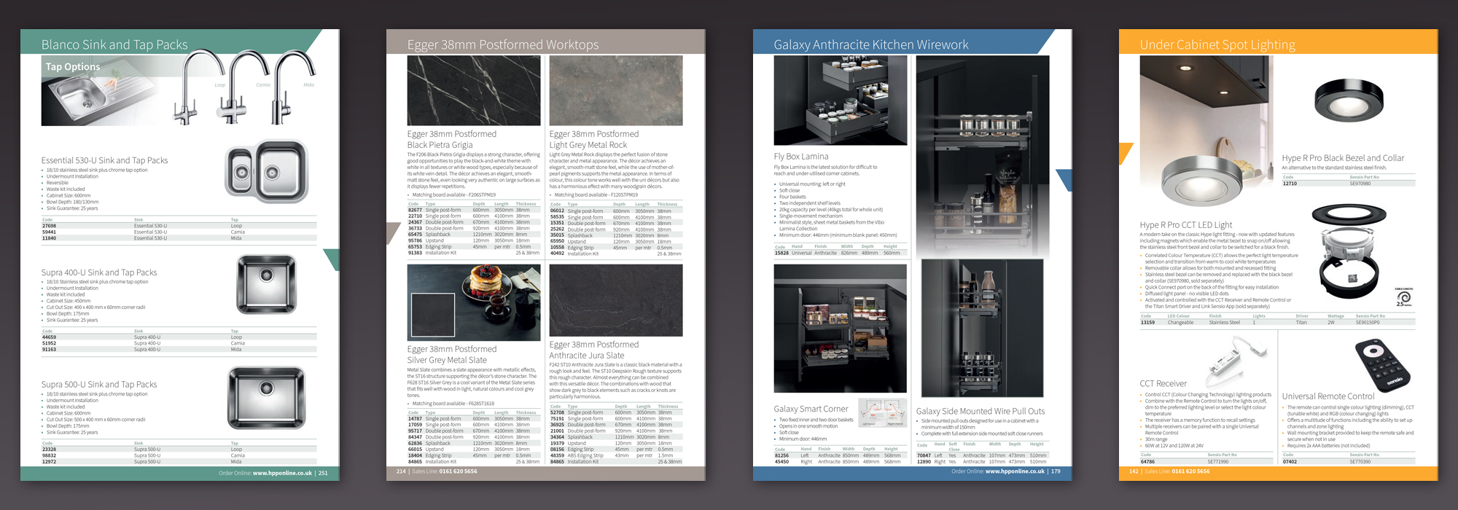Viewport: 1458px width, 510px height.
Task: Click the 'Egger 38mm Postformed Worktops' page title
Action: point(503,45)
